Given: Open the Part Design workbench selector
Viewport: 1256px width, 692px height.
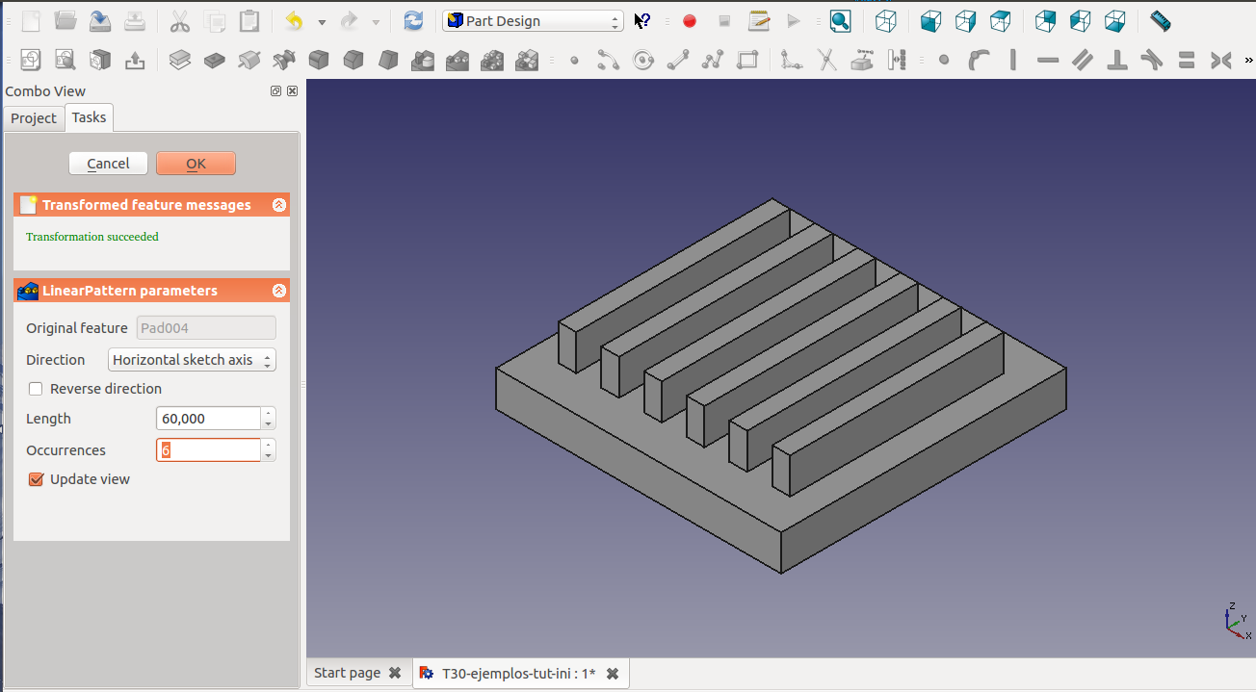Looking at the screenshot, I should click(533, 20).
